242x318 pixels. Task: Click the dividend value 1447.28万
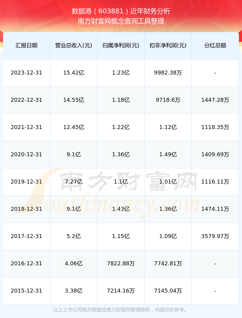[215, 100]
